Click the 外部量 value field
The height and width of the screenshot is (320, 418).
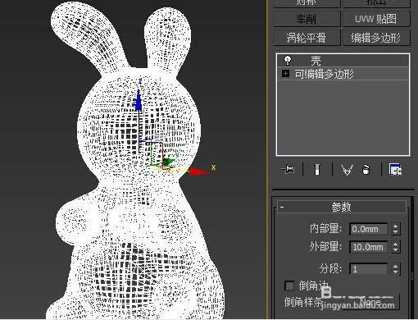coord(368,247)
